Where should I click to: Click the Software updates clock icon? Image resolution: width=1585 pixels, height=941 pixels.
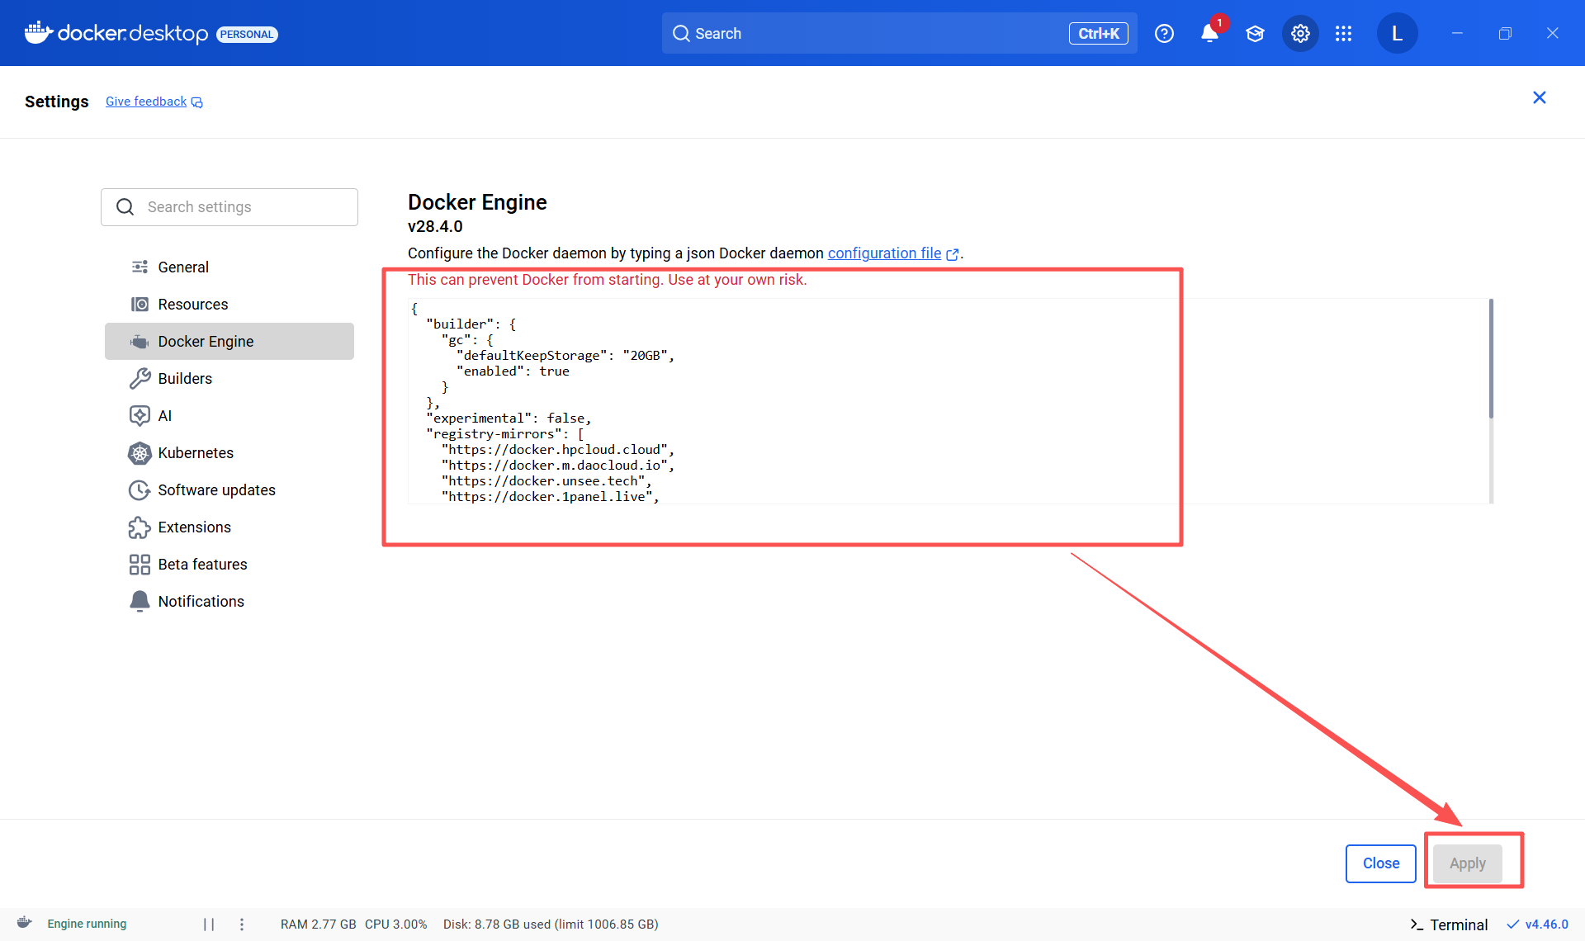140,489
